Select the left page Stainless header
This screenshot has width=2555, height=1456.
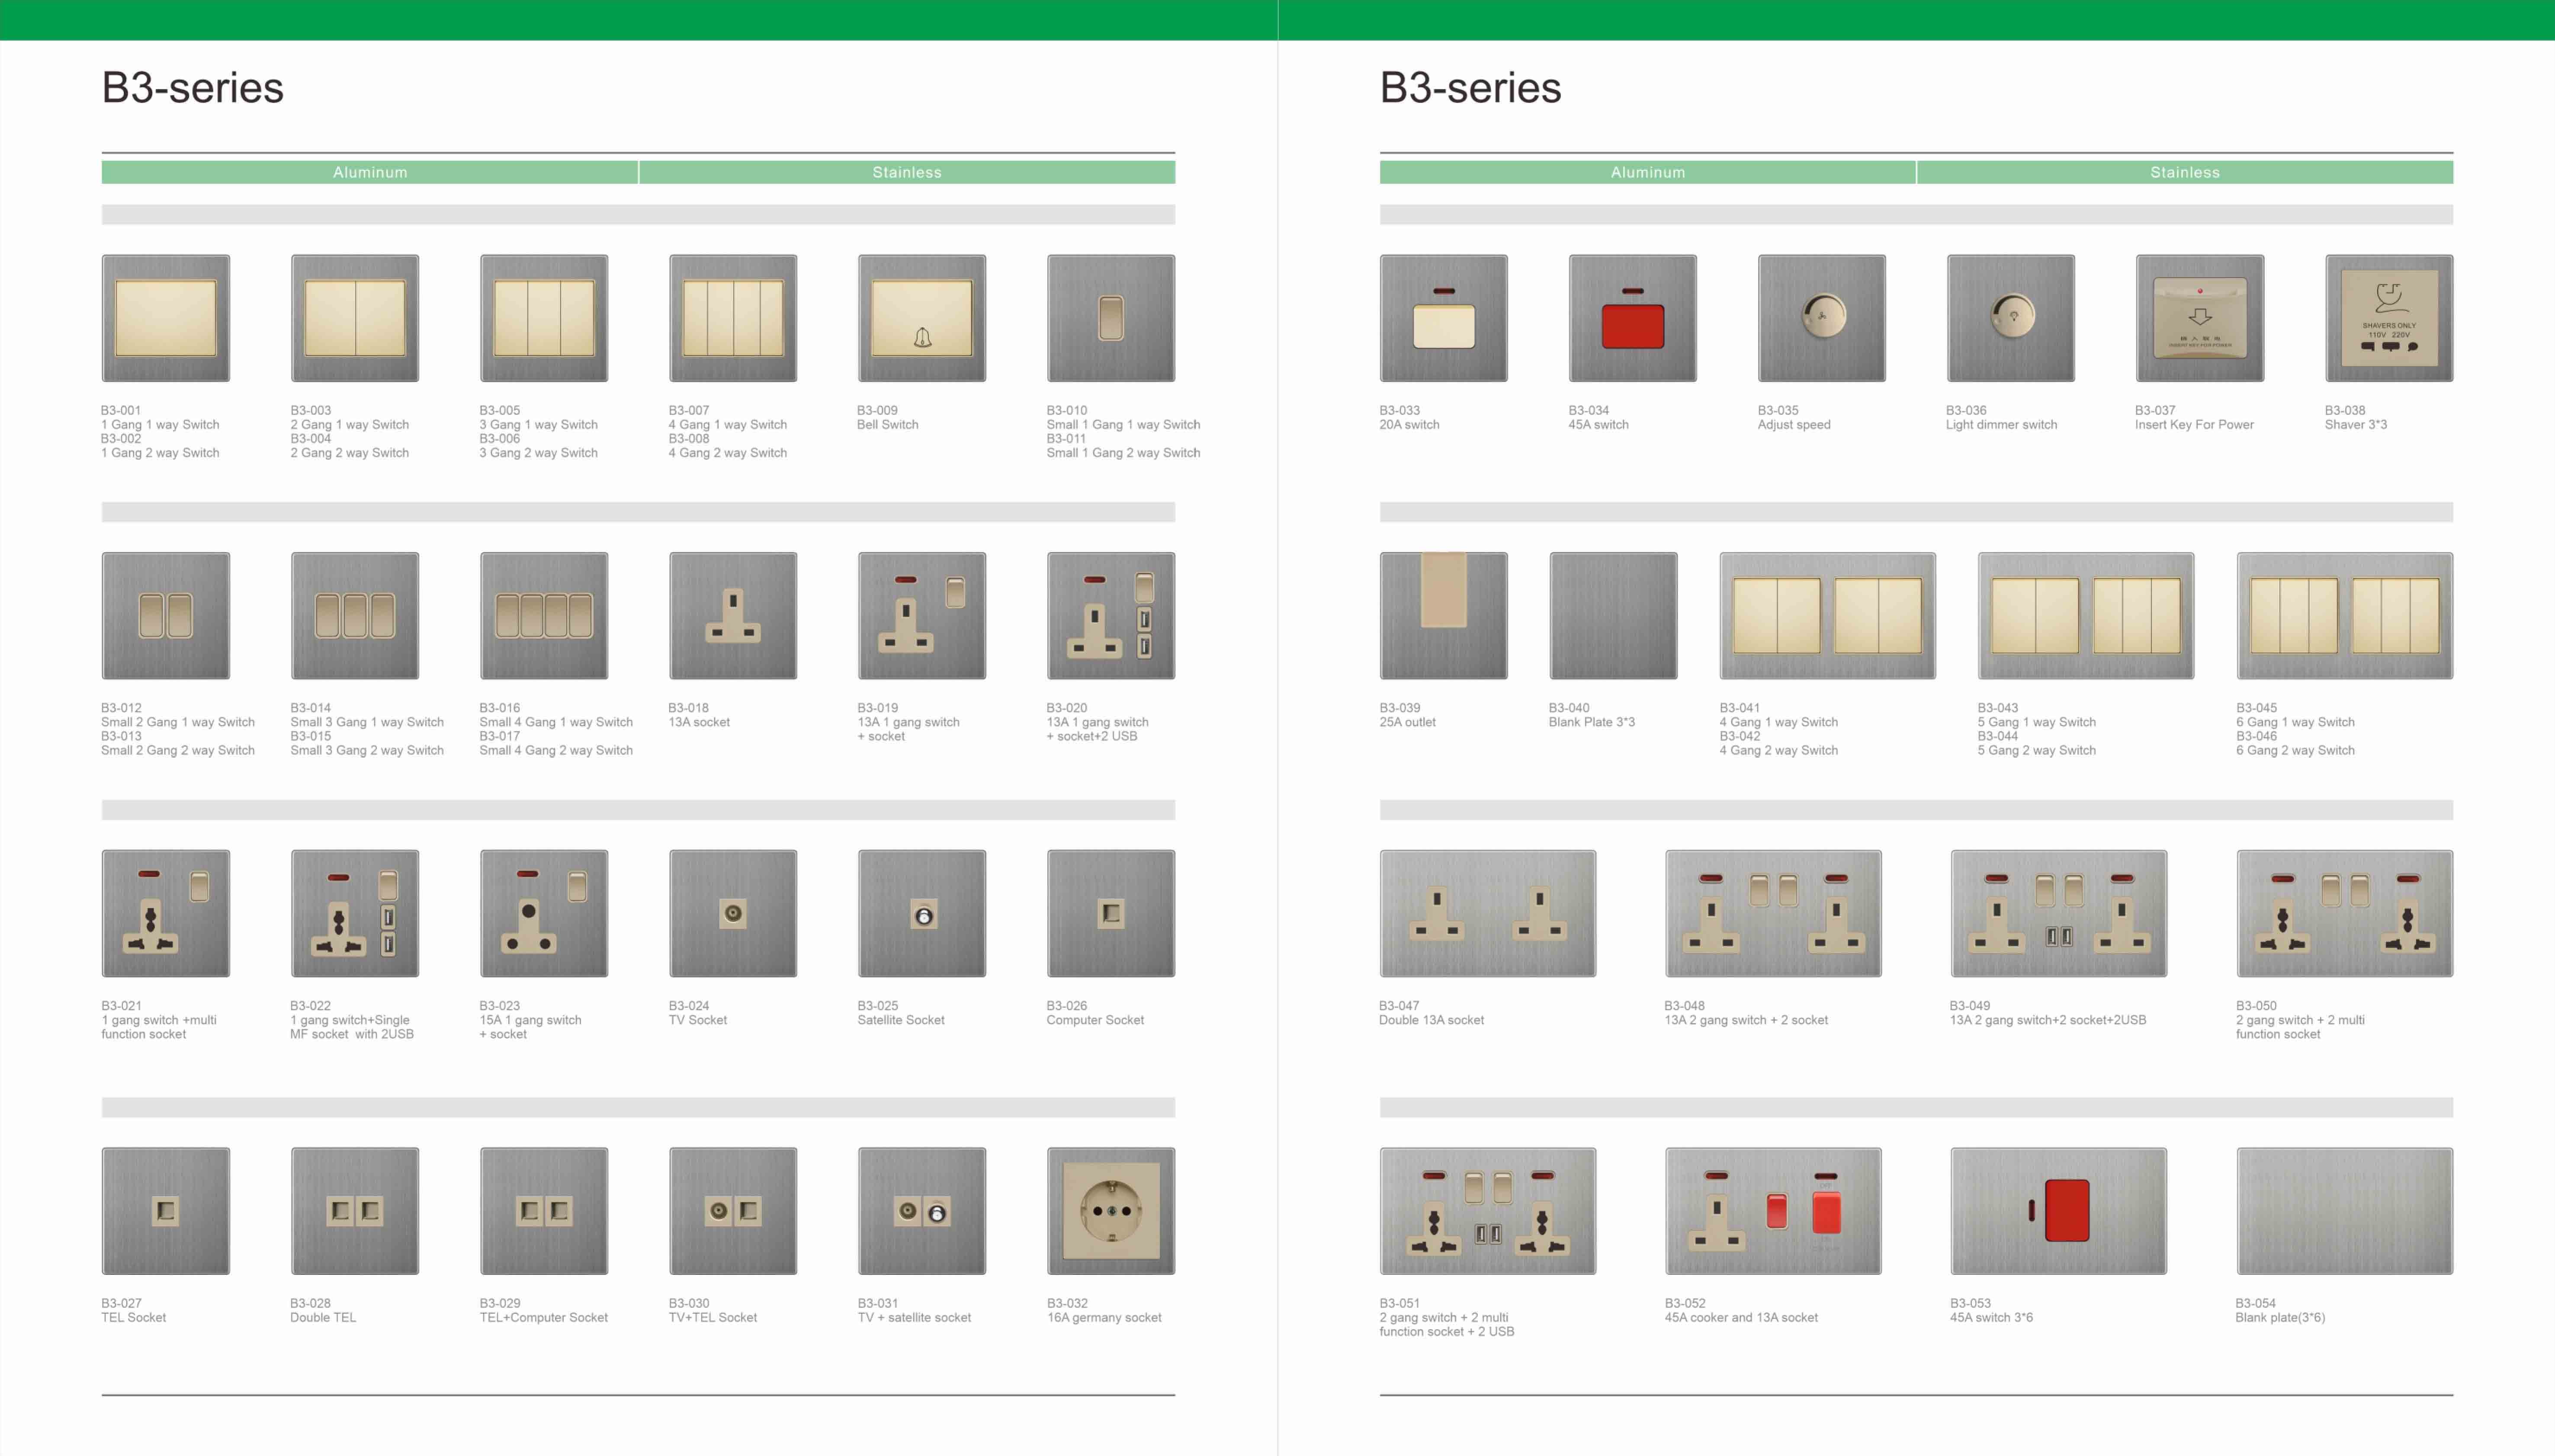click(x=907, y=172)
